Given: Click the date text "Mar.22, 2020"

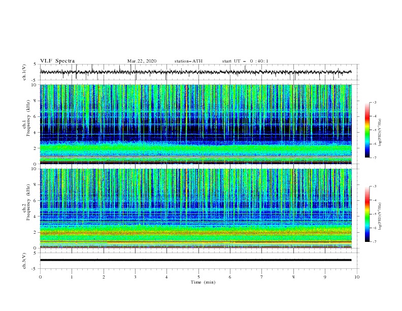Looking at the screenshot, I should point(142,61).
